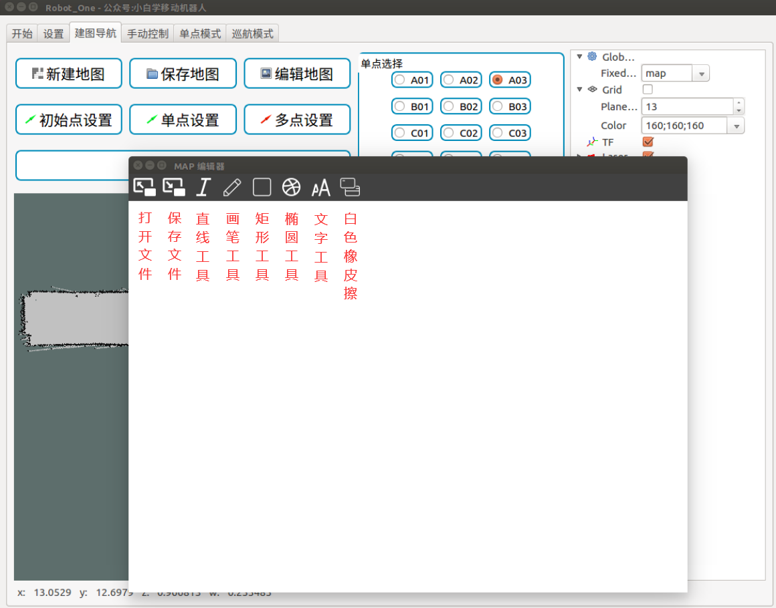Click the open file icon in MAP editor
This screenshot has width=776, height=608.
pyautogui.click(x=144, y=187)
